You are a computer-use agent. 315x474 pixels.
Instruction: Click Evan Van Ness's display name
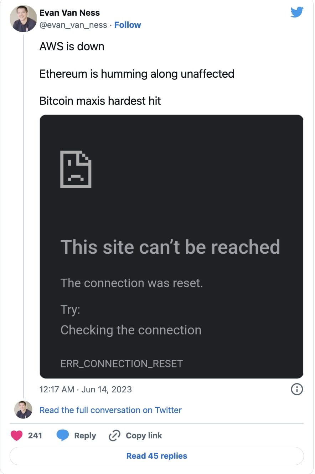[70, 12]
